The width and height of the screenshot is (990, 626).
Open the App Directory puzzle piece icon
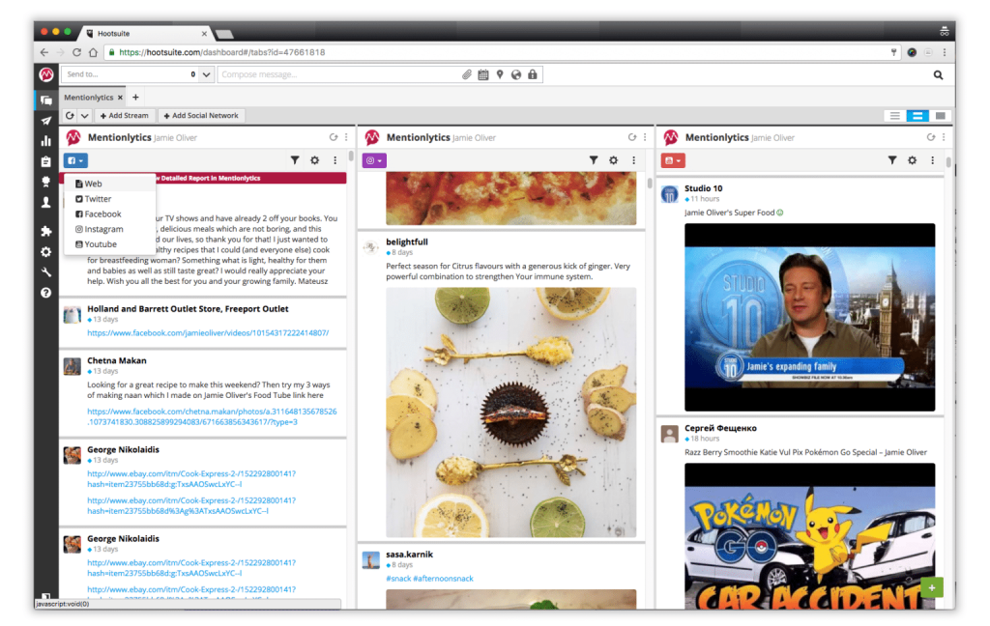pos(45,232)
